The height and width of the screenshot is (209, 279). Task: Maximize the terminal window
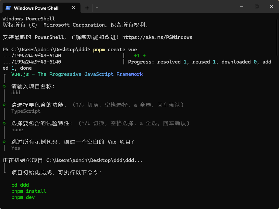click(256, 6)
